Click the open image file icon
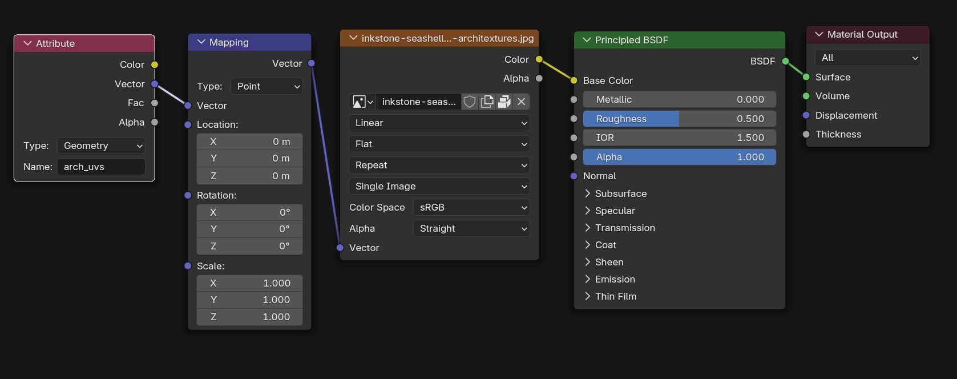 [504, 102]
